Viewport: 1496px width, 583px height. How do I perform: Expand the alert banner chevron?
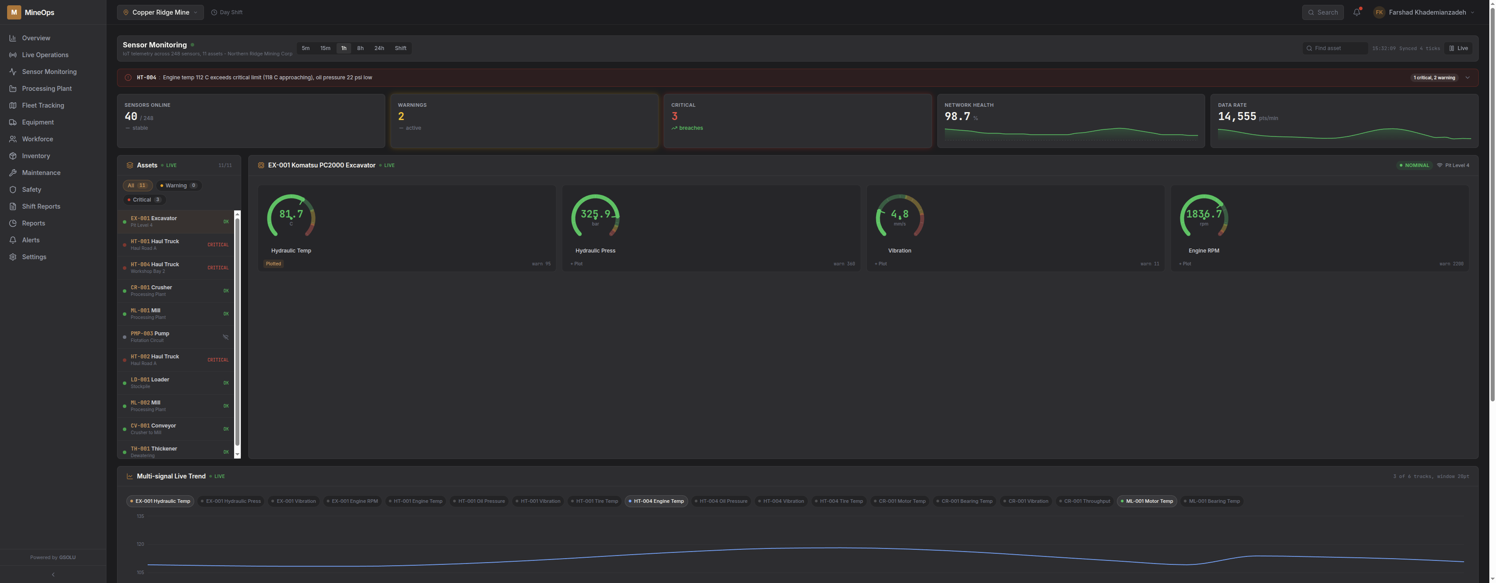tap(1467, 78)
